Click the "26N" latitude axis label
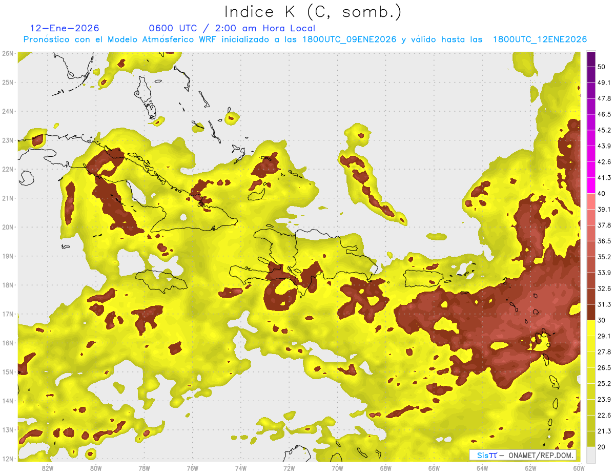The image size is (615, 475). tap(7, 53)
